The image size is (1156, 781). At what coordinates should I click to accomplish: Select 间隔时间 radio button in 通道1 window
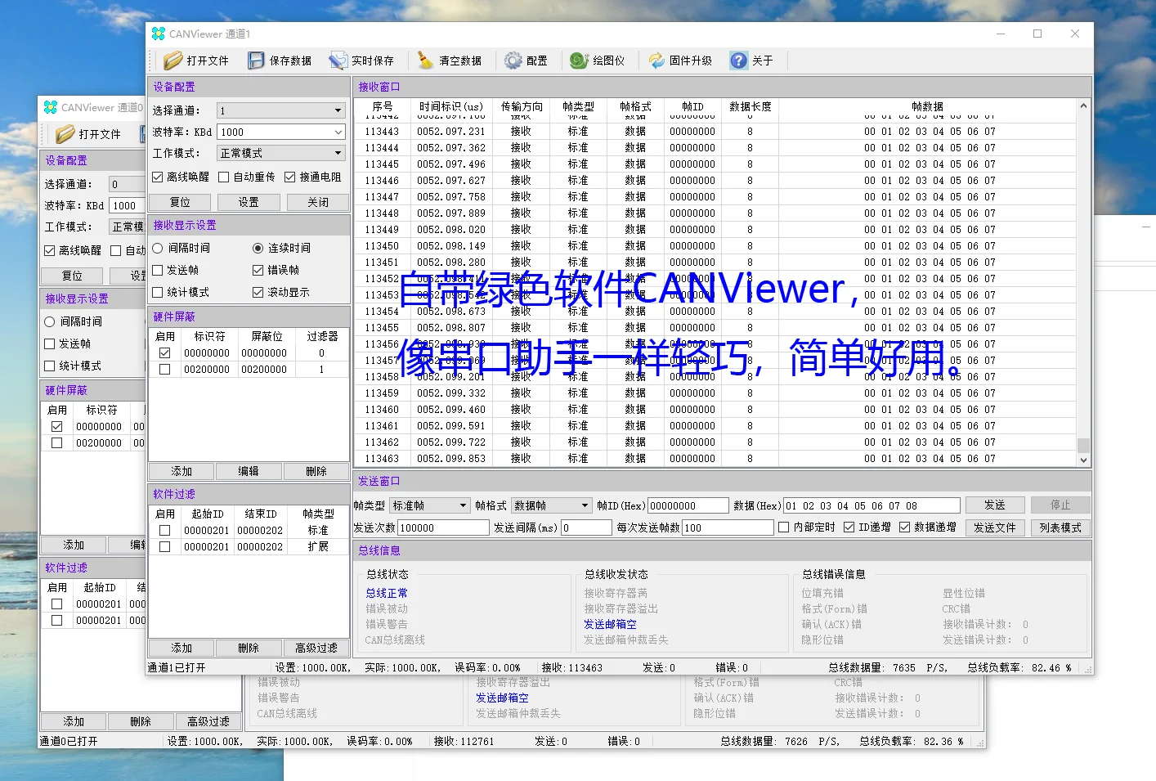pos(158,248)
